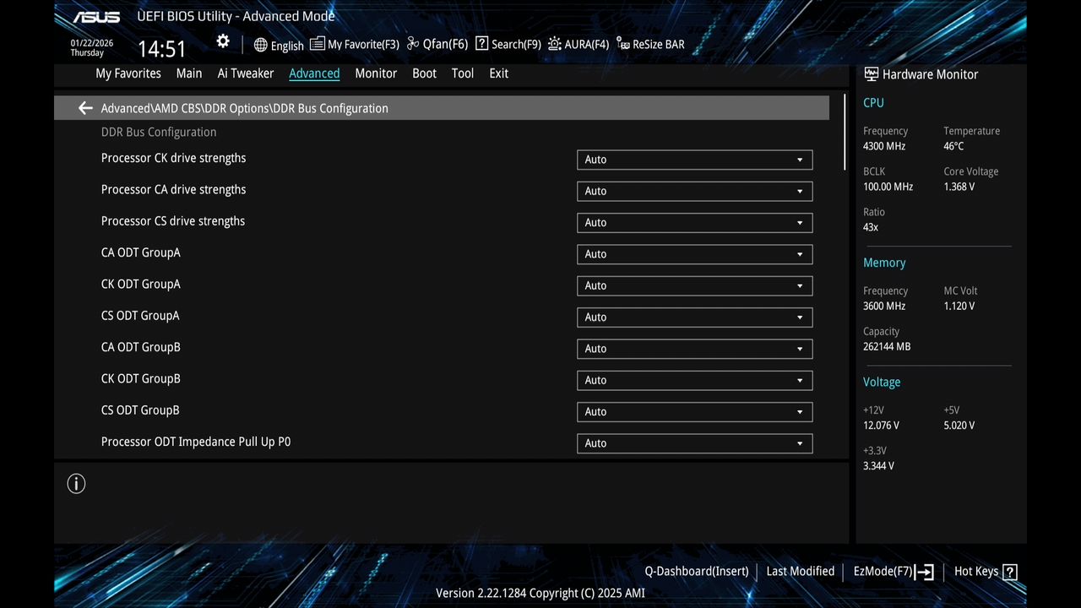Open the CS ODT GroupB selector
Screen dimensions: 1081x608
coord(694,411)
